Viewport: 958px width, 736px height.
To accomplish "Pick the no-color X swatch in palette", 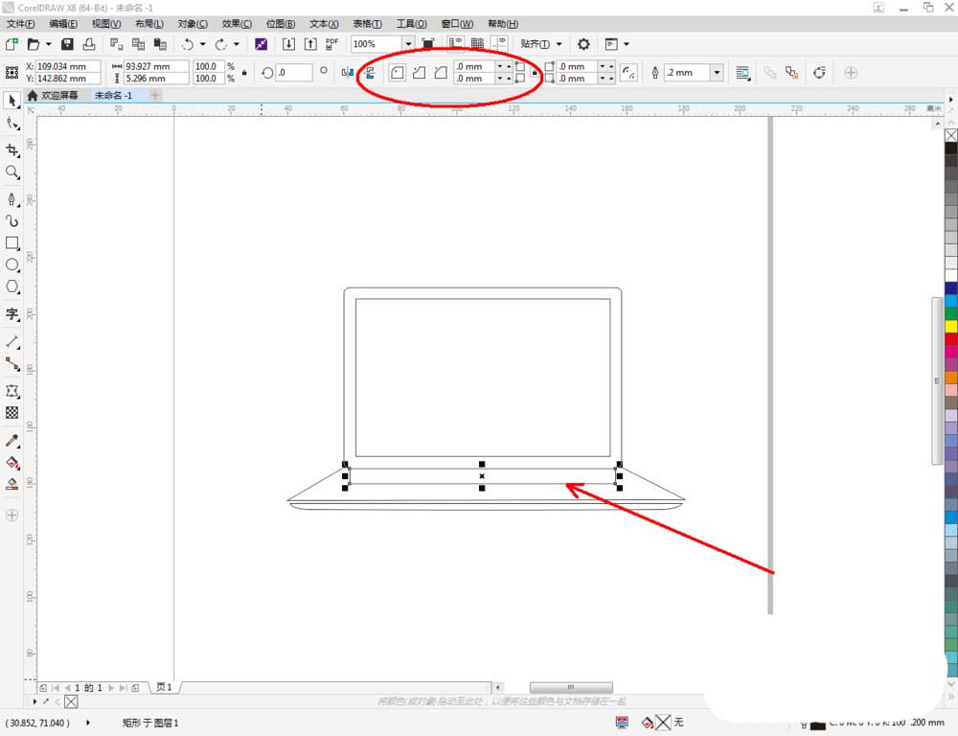I will tap(951, 135).
